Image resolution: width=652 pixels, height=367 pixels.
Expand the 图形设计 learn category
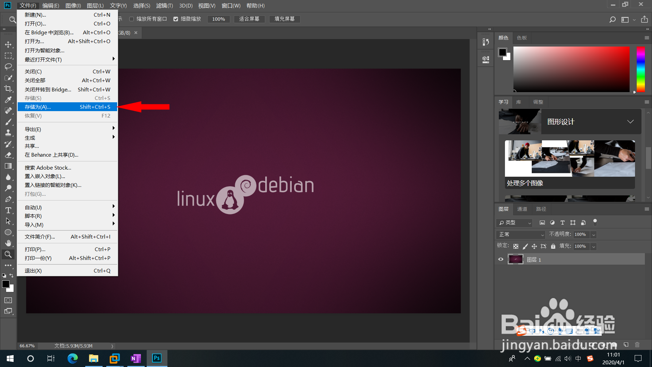(630, 122)
